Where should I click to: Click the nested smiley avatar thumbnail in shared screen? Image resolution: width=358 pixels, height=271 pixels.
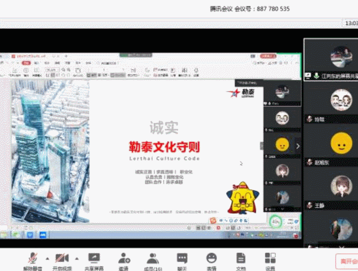pyautogui.click(x=282, y=144)
